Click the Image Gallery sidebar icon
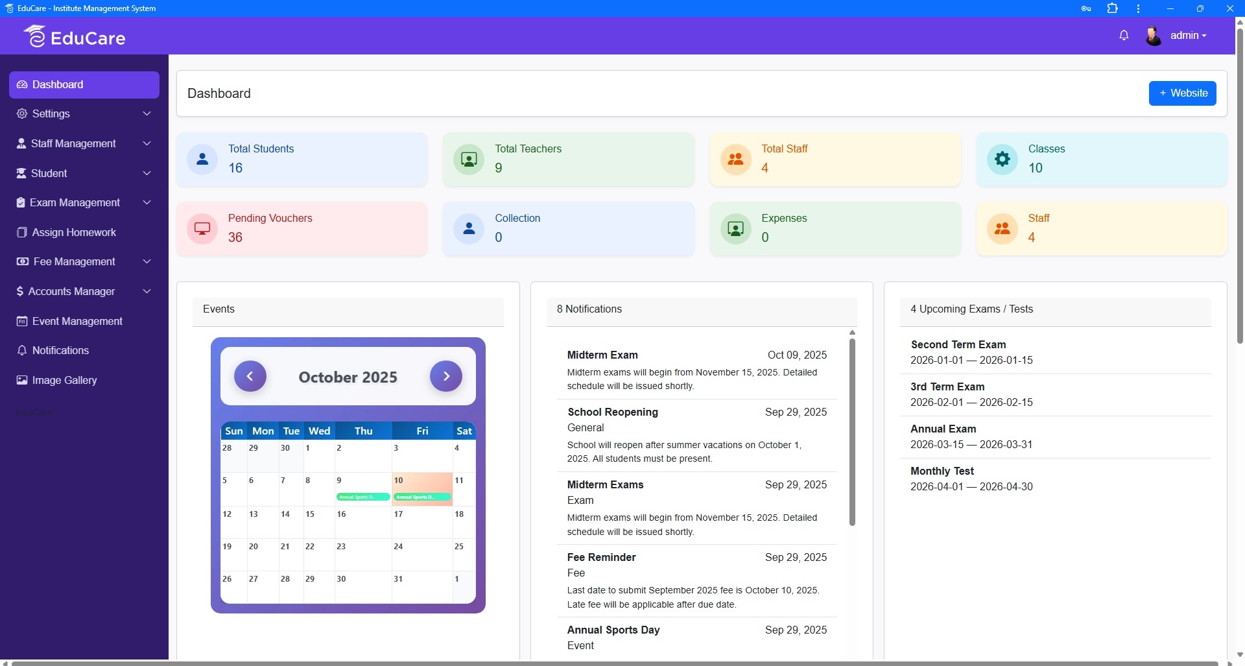 tap(22, 380)
